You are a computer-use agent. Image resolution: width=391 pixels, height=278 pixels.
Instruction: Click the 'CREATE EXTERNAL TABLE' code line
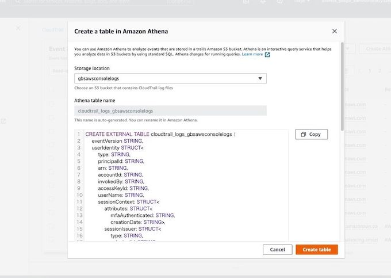pyautogui.click(x=160, y=134)
